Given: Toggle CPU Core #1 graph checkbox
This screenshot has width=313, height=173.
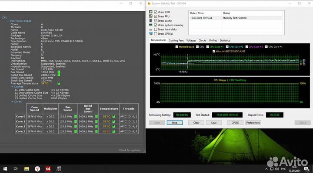Looking at the screenshot, I should (208, 47).
